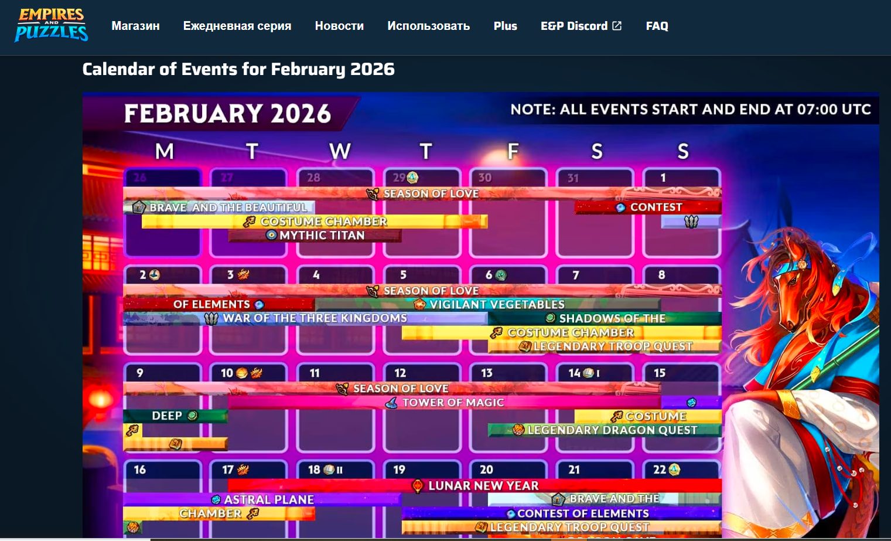Click the orange orb icon next to day 10

(241, 373)
